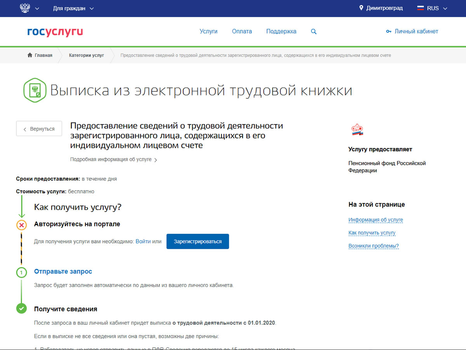Click the key icon next to Личный кабинет
Screen dimensions: 466x350
[388, 31]
